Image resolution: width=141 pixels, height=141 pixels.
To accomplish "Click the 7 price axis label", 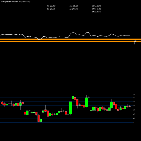I will (134, 122).
